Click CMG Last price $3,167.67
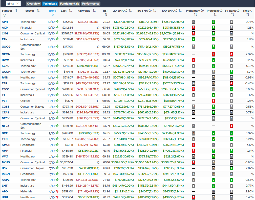The image size is (255, 200). 67,33
